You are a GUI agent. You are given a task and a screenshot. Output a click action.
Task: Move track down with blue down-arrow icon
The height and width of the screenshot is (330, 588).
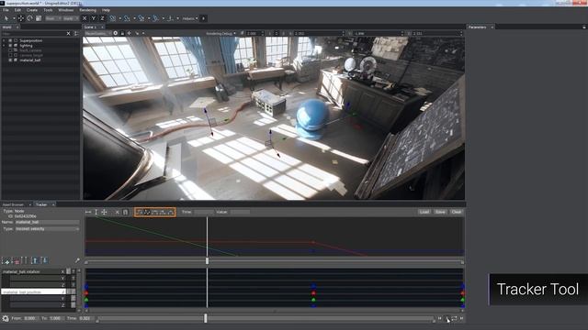pos(44,260)
